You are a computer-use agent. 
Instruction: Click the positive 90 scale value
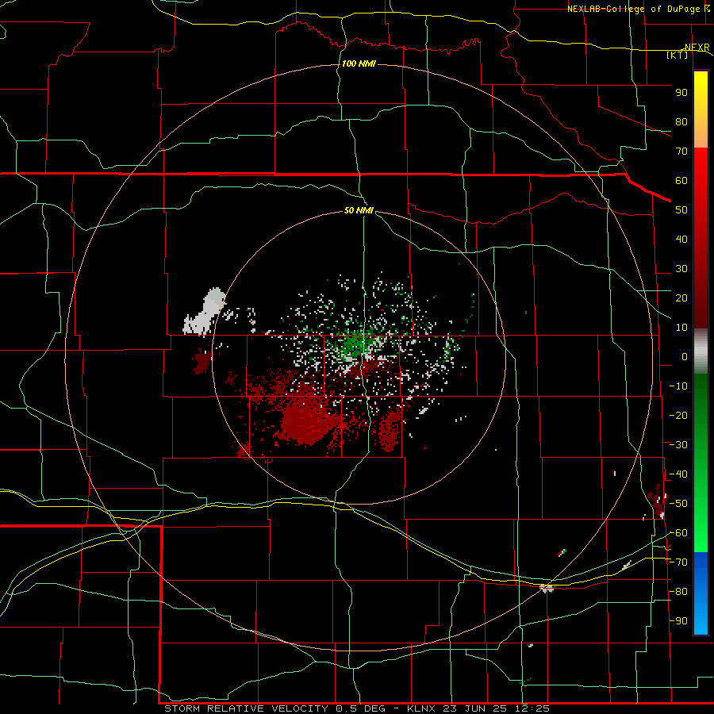coord(681,93)
